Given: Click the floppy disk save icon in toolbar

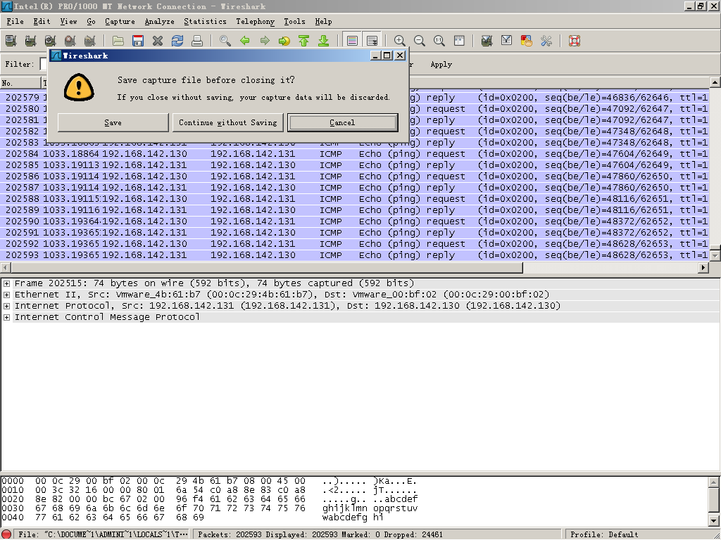Looking at the screenshot, I should [x=138, y=41].
